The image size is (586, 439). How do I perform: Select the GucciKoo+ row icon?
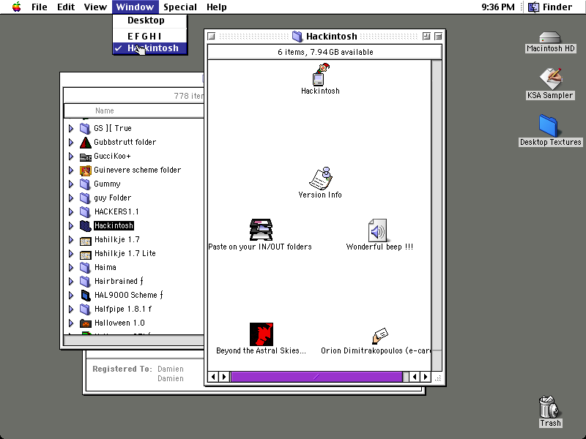coord(86,157)
